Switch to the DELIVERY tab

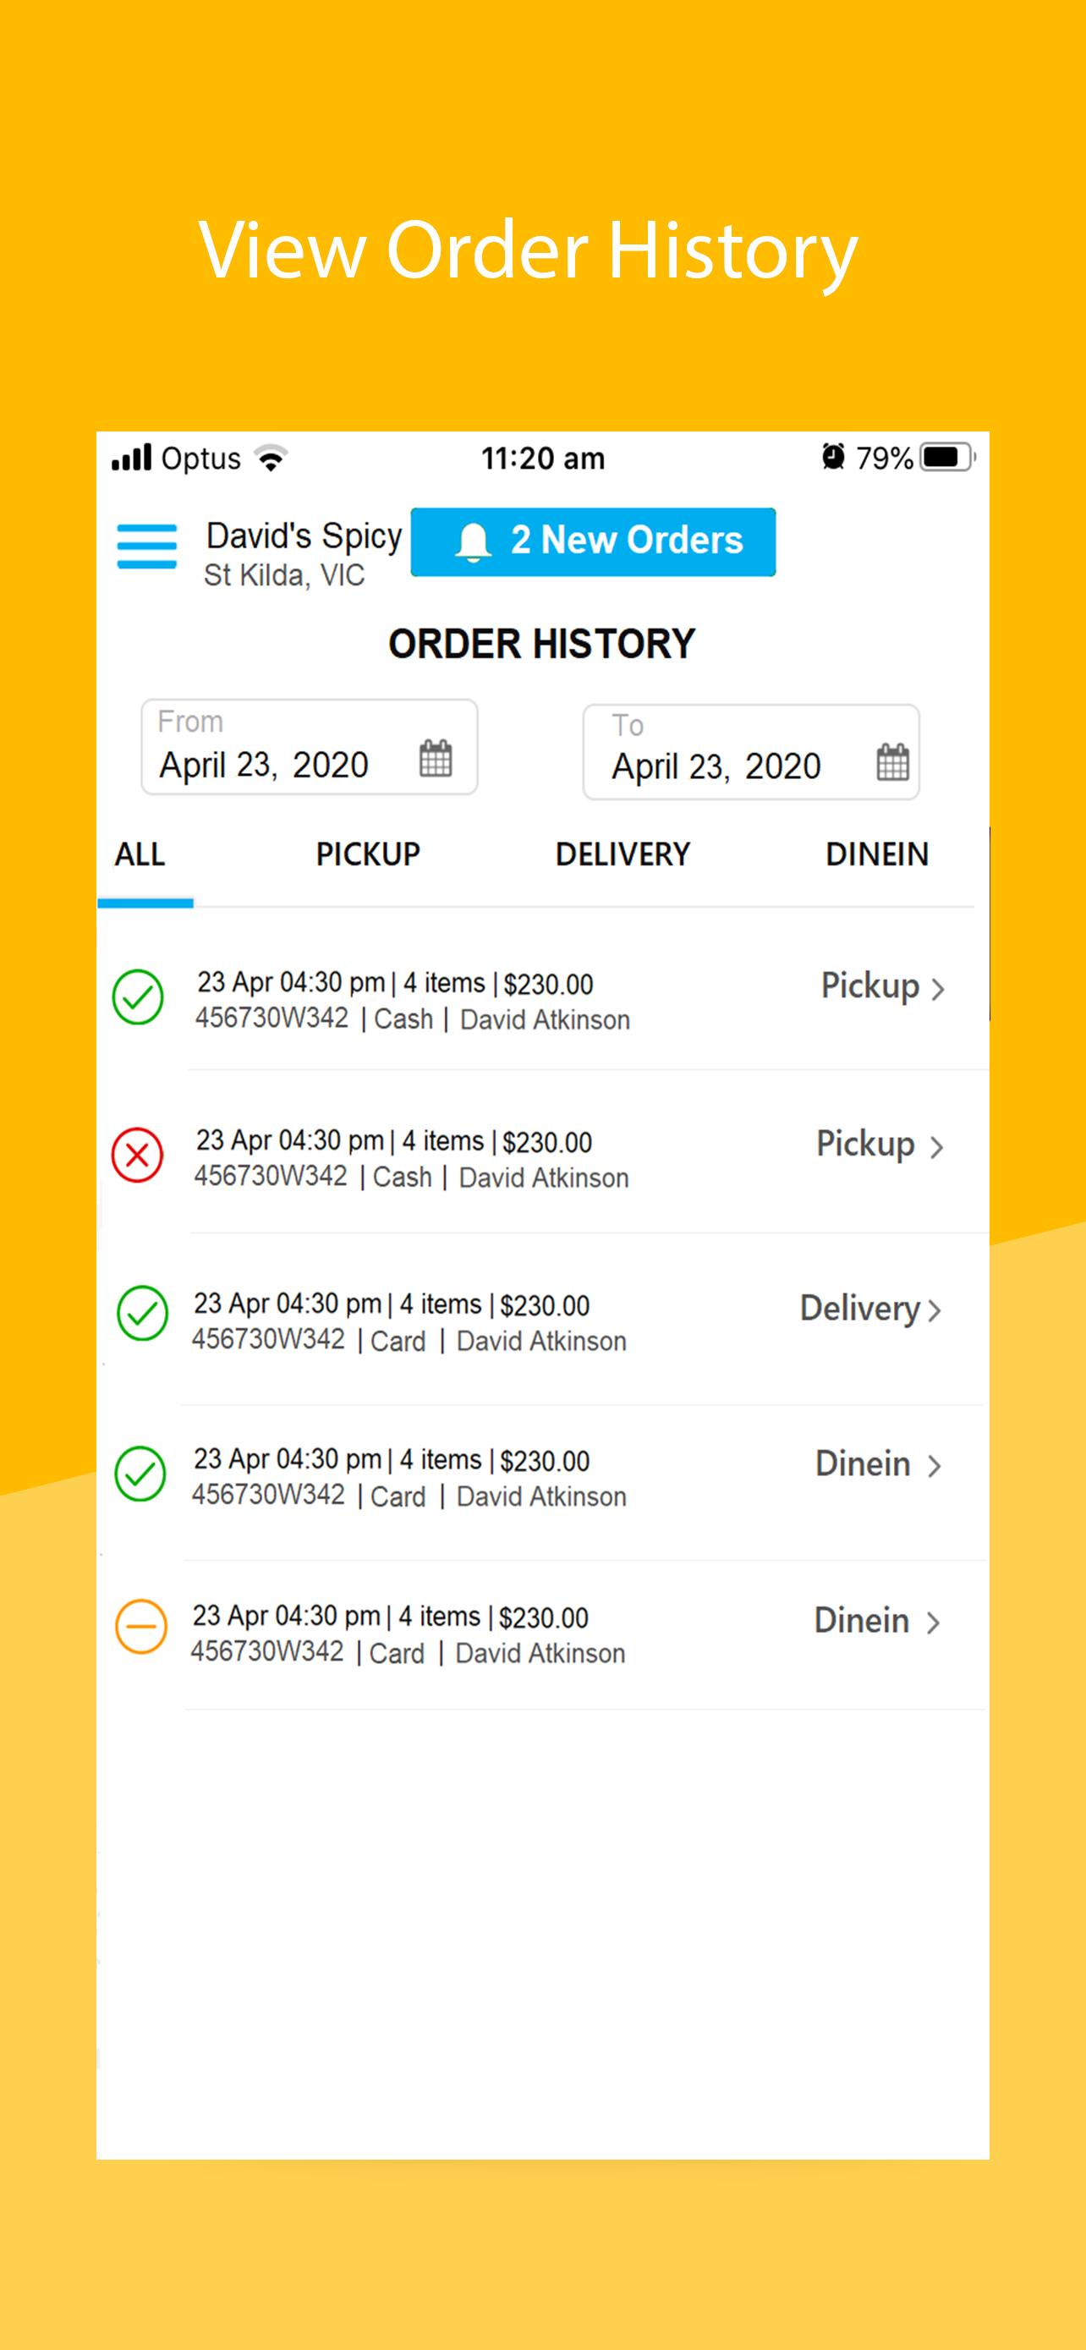point(623,854)
